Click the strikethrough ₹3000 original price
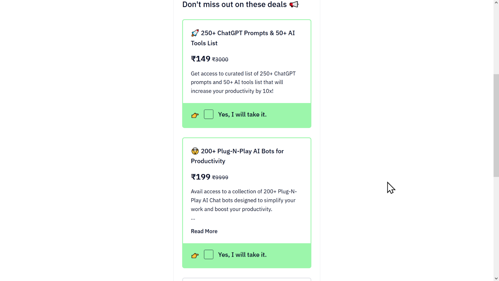This screenshot has height=281, width=499. tap(220, 59)
